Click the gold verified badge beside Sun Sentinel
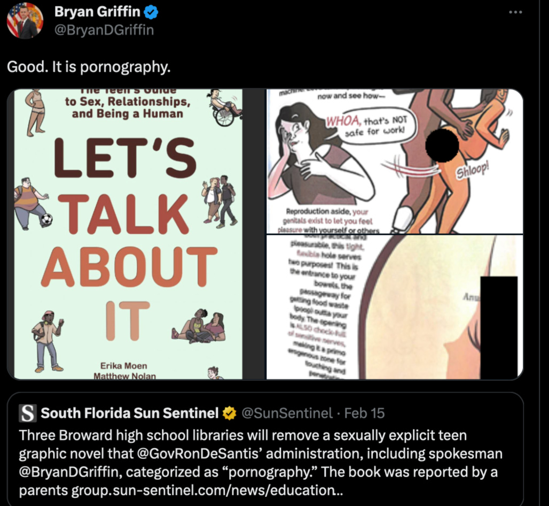Screen dimensions: 549x506 click(x=229, y=413)
